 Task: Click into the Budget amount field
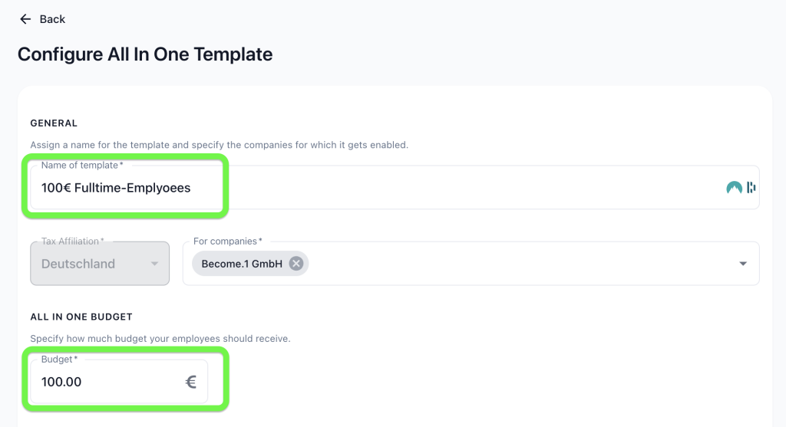(119, 382)
